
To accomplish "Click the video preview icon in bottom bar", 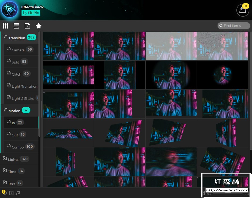I will [x=11, y=193].
